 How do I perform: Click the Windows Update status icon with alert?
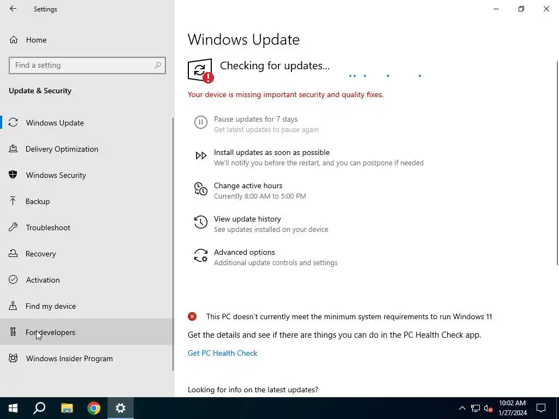(201, 70)
